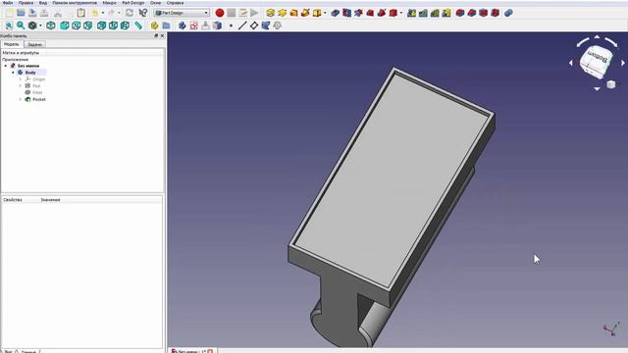
Task: Collapse the root document tree node
Action: pos(6,66)
